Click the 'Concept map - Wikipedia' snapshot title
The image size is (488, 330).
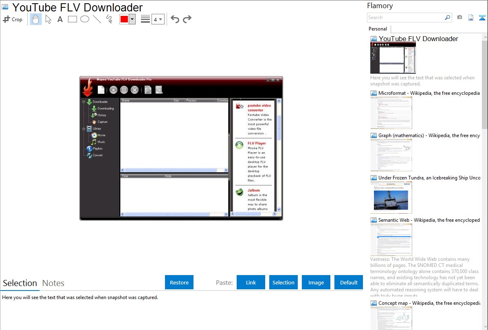pyautogui.click(x=429, y=303)
